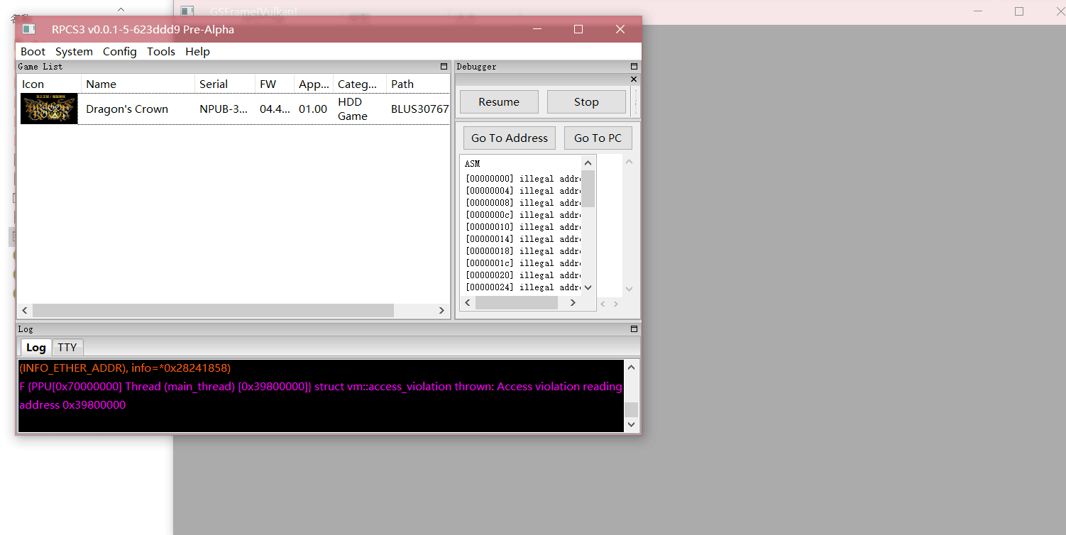
Task: Minimize the RPCS3 window
Action: (537, 29)
